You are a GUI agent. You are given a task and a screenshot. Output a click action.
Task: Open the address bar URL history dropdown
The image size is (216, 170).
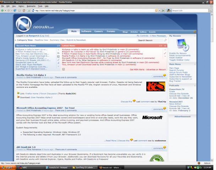160,10
